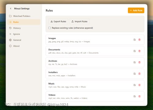The height and width of the screenshot is (110, 153).
Task: Edit the Videos rule via its edit icon
Action: tap(135, 96)
